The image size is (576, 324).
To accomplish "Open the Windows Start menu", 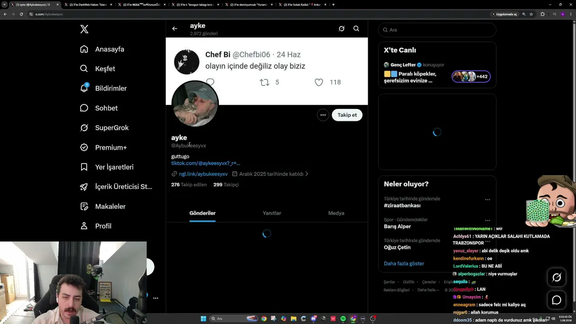I will pos(203,319).
